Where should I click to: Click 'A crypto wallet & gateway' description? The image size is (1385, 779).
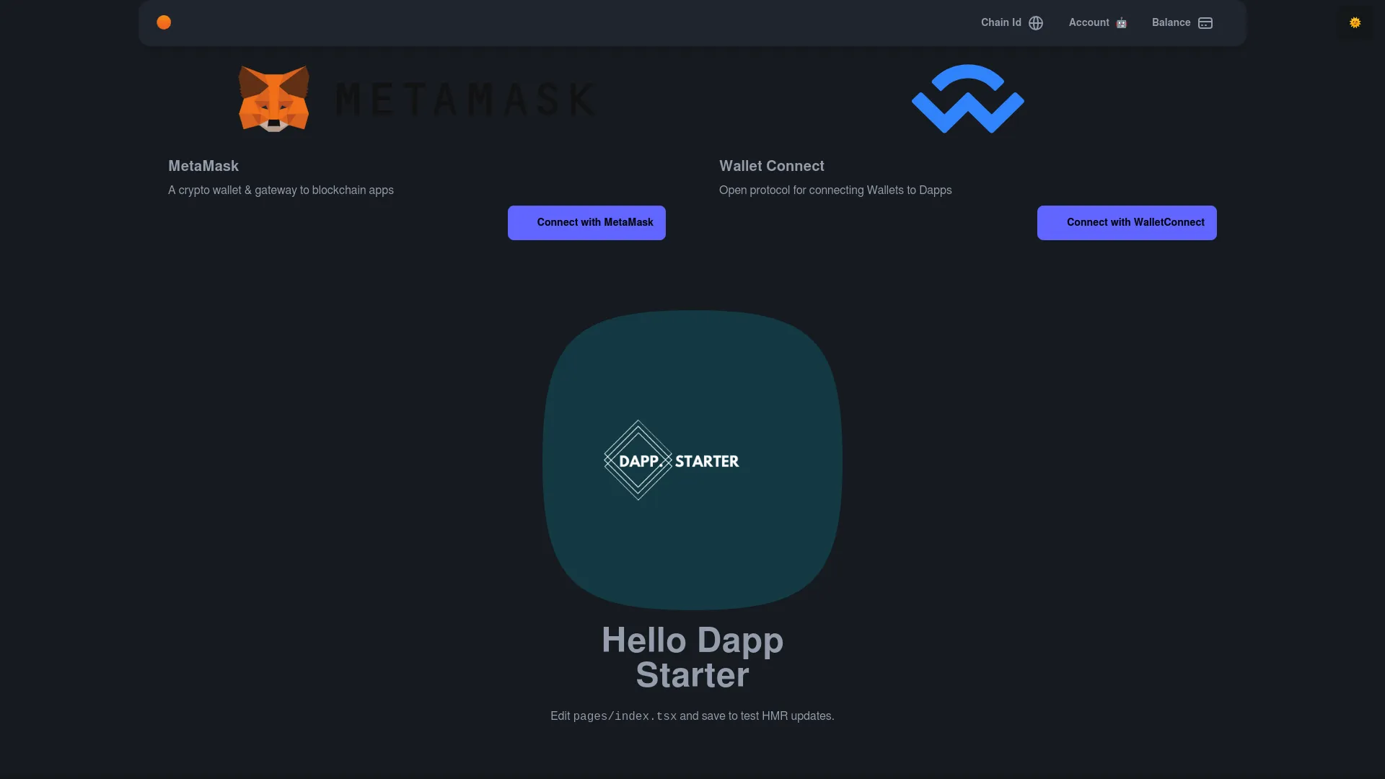281,190
